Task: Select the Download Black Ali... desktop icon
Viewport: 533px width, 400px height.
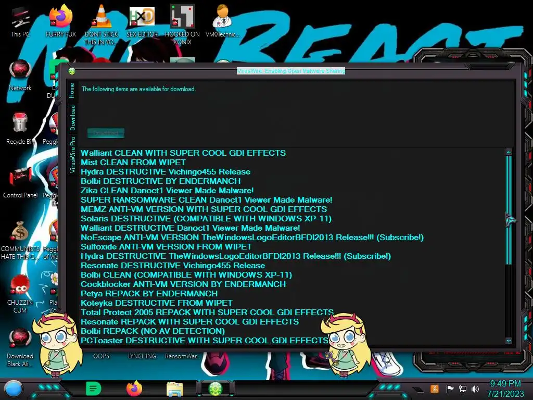Action: [20, 347]
